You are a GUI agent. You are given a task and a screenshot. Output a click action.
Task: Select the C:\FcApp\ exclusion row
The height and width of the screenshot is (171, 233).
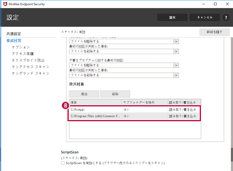134,109
